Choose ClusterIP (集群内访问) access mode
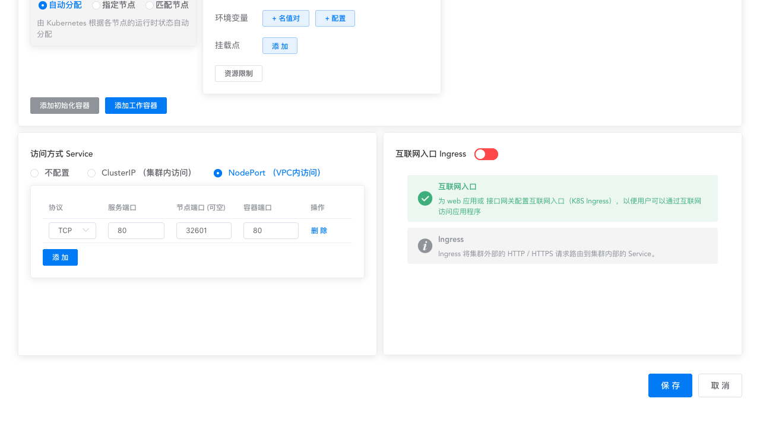Viewport: 760px width, 427px height. [91, 173]
